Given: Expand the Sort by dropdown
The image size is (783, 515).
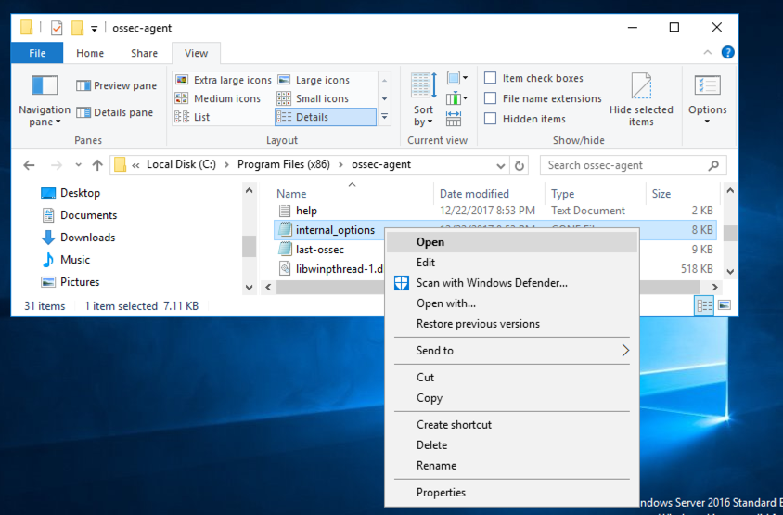Looking at the screenshot, I should pyautogui.click(x=423, y=116).
